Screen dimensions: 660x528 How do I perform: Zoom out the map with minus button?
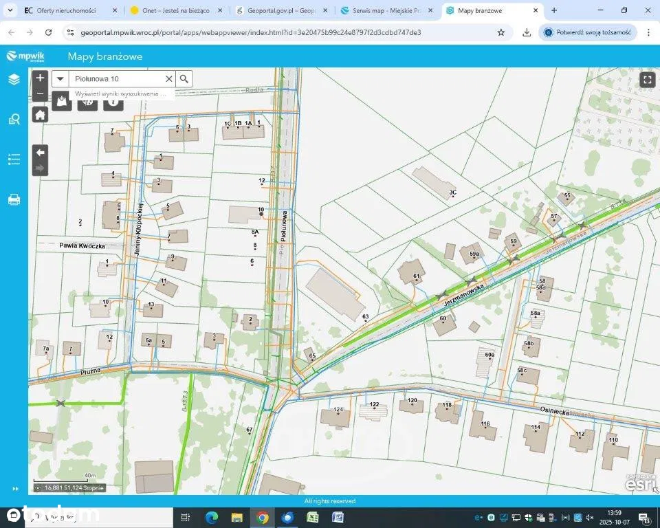(x=40, y=93)
